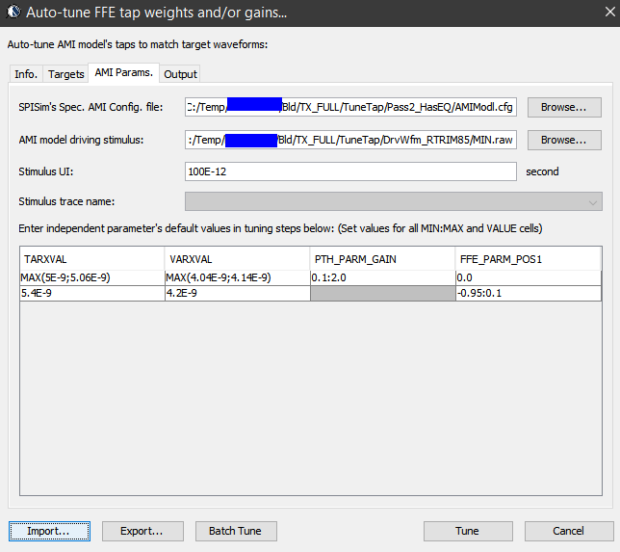Go to the Output tab
The image size is (620, 552).
pos(180,74)
